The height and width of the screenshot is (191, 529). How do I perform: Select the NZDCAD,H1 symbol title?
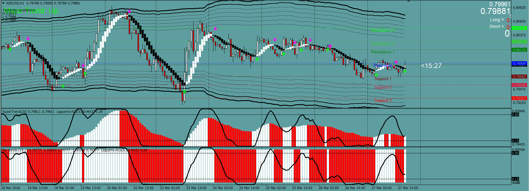pyautogui.click(x=15, y=3)
